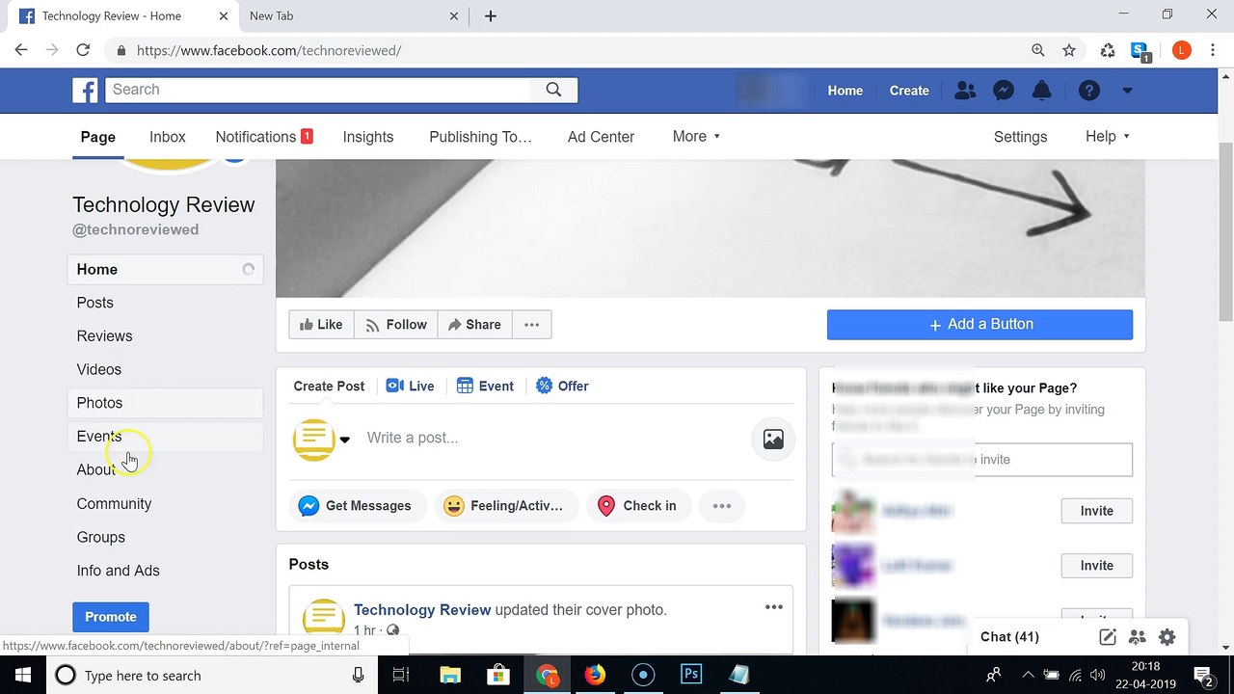Click the Facebook search input field
The image size is (1234, 694).
(318, 90)
